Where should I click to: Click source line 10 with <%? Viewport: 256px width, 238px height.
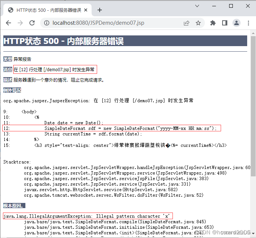21,117
